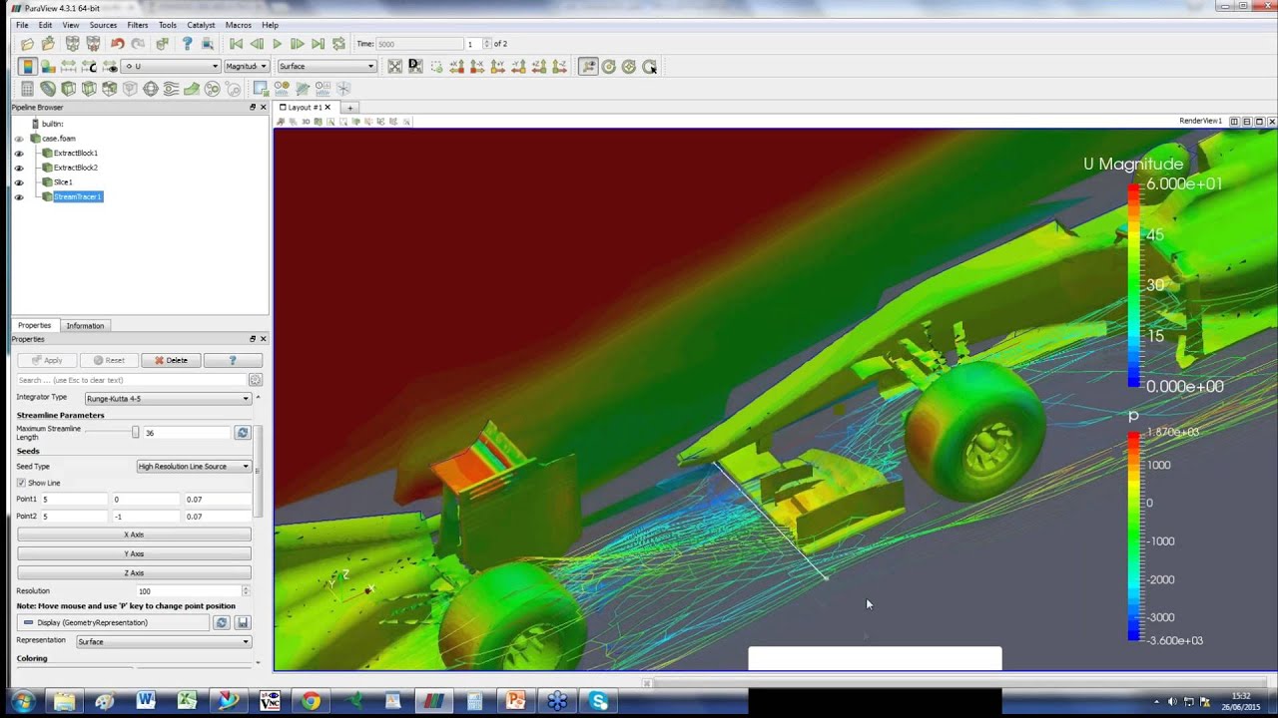Click the Y Axis button
Viewport: 1278px width, 718px height.
tap(134, 553)
